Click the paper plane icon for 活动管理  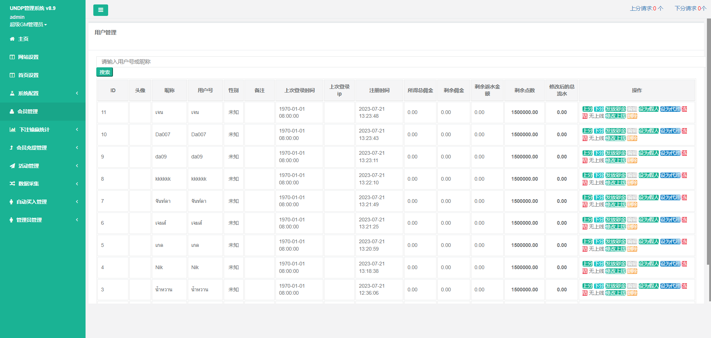pyautogui.click(x=12, y=166)
